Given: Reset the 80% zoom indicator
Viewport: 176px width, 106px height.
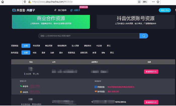Looking at the screenshot, I should pos(145,2).
